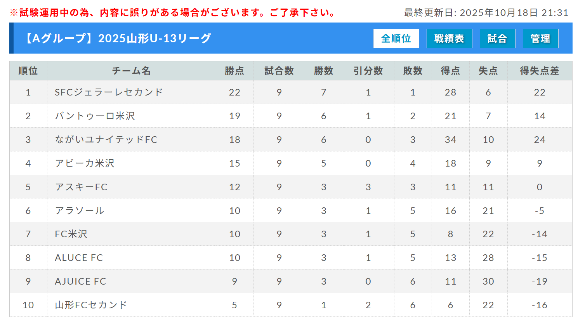Open ALUCE FC team entry
This screenshot has height=325, width=578.
79,258
